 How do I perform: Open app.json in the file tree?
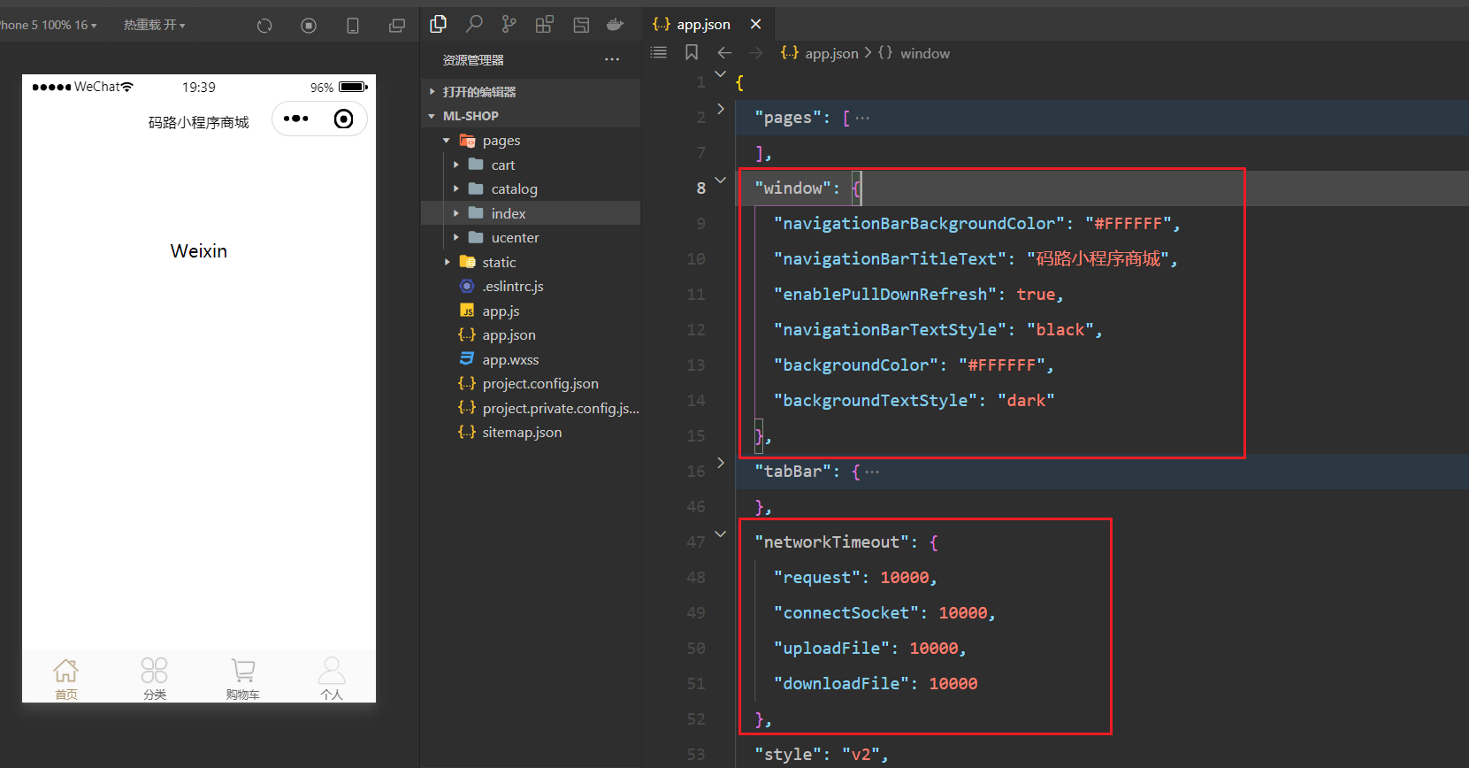531,335
